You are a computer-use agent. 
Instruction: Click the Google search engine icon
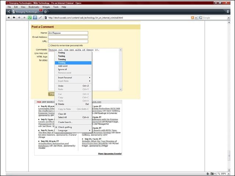pyautogui.click(x=201, y=18)
